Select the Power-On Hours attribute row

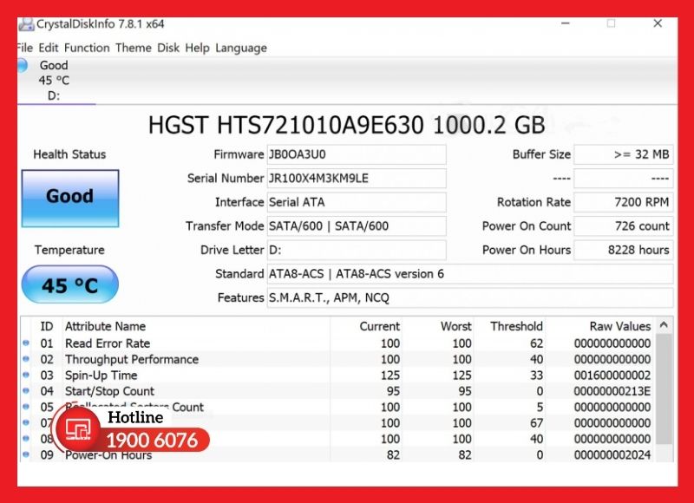[x=337, y=454]
